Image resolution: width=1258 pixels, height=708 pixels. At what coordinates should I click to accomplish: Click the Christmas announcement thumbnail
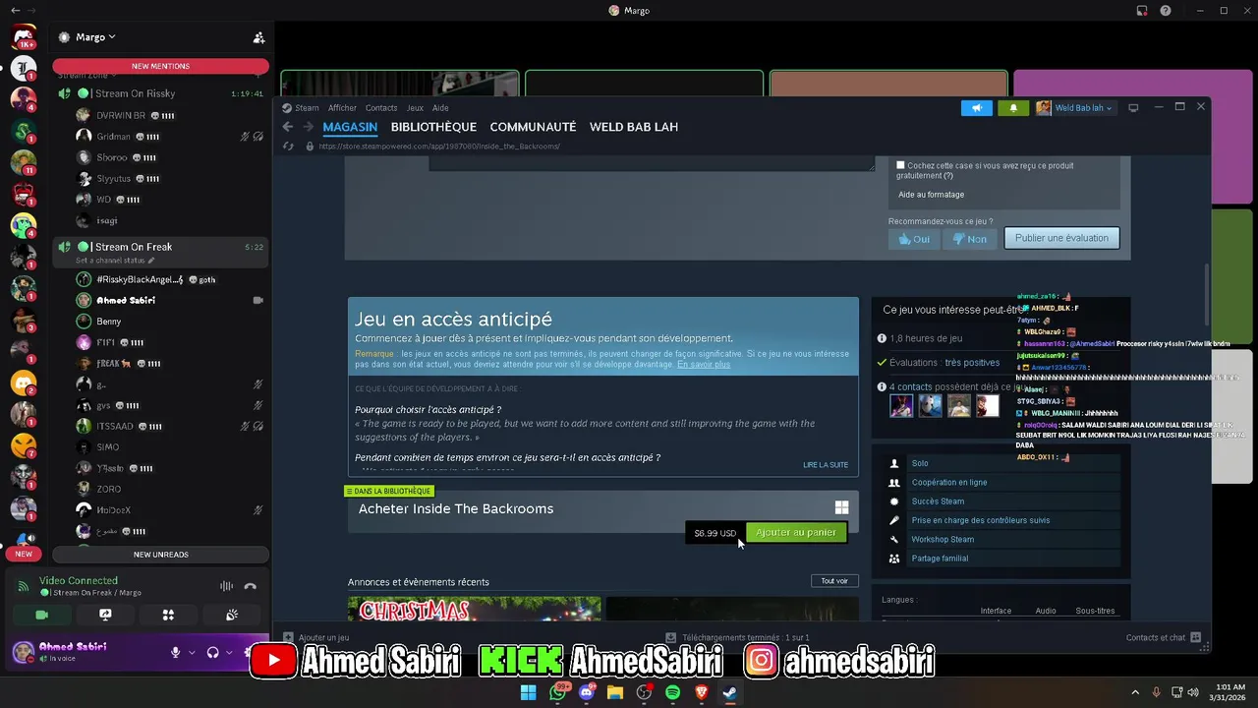(x=474, y=609)
